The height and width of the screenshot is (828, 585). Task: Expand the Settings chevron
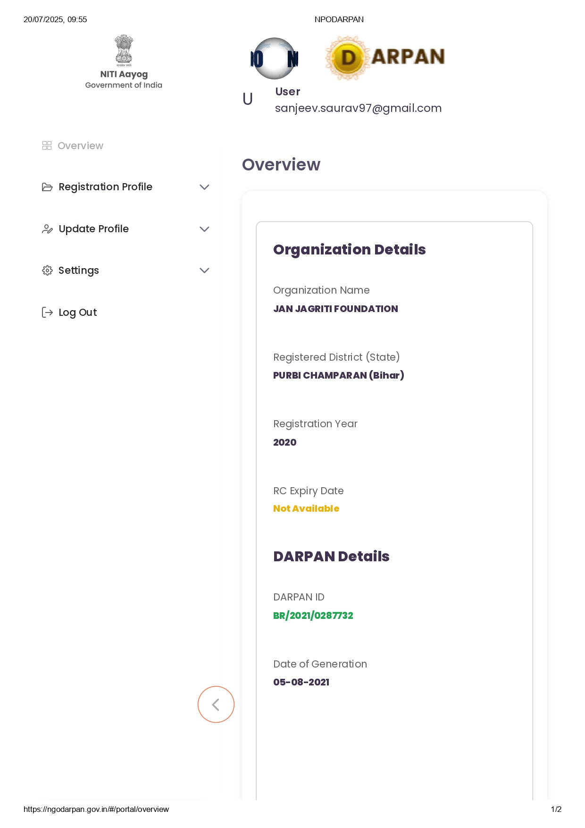point(204,270)
